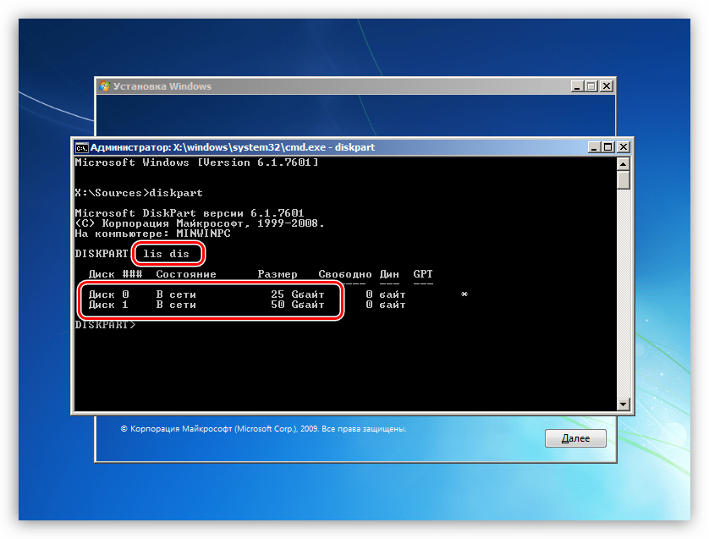Close the cmd.exe diskpart console window

624,147
